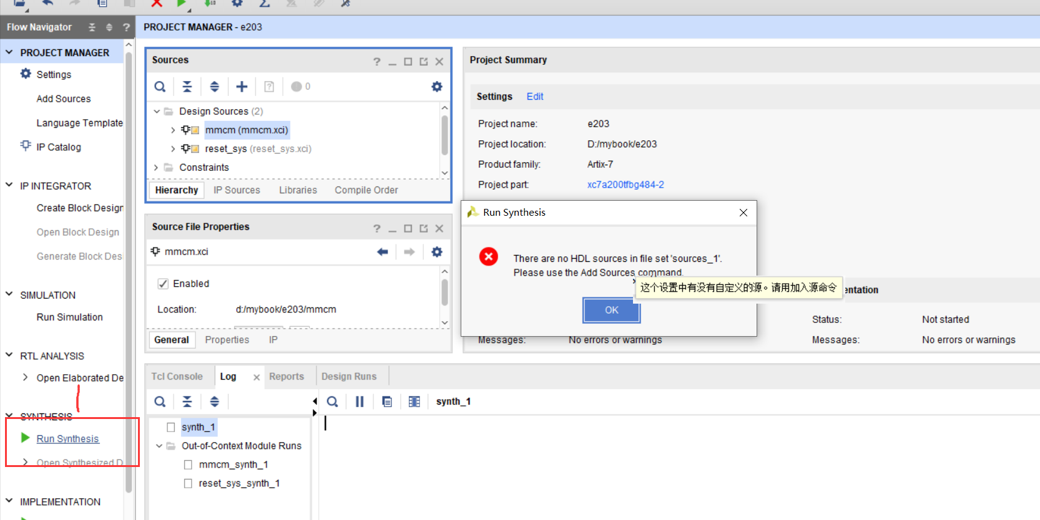Image resolution: width=1040 pixels, height=520 pixels.
Task: Check the synth_1 run checkbox
Action: pyautogui.click(x=171, y=427)
